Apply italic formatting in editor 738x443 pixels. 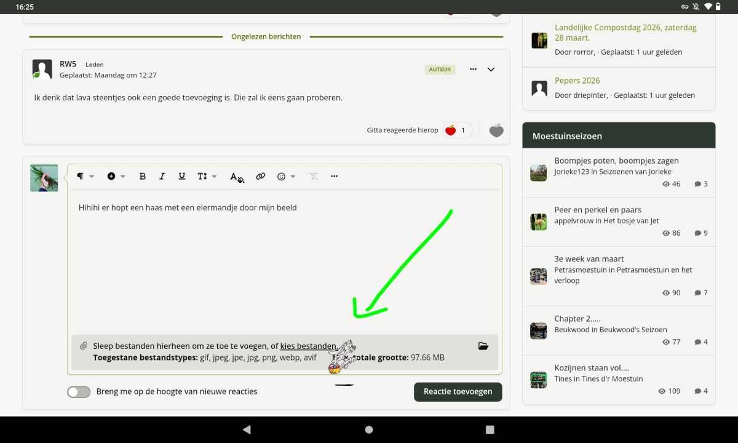tap(162, 177)
